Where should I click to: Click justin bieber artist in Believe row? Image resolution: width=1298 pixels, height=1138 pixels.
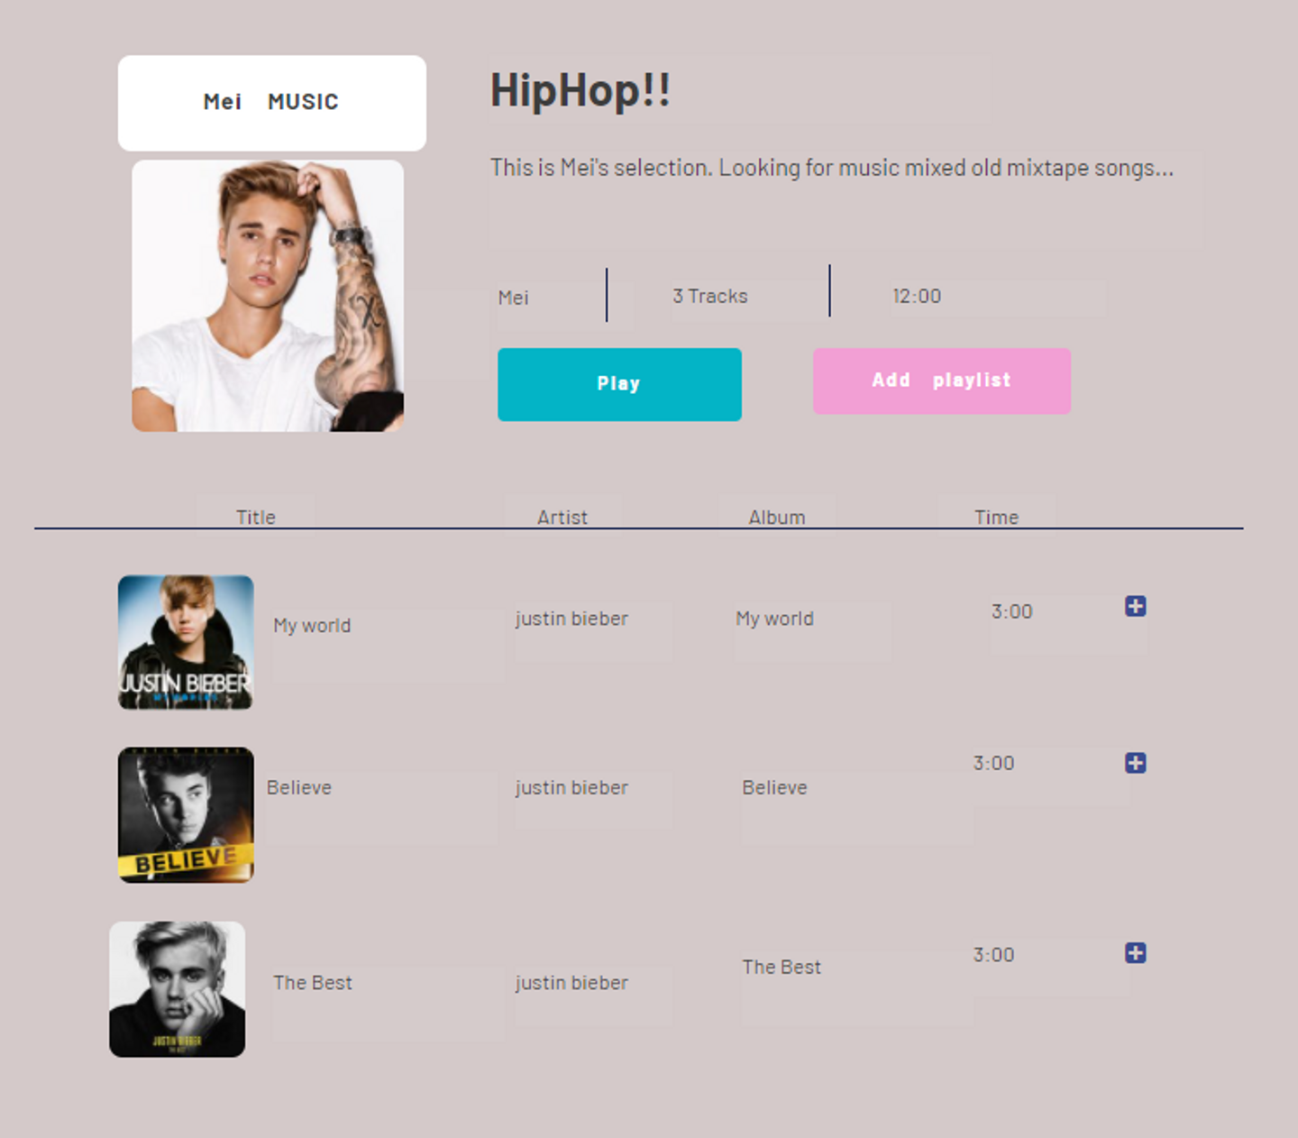coord(571,787)
